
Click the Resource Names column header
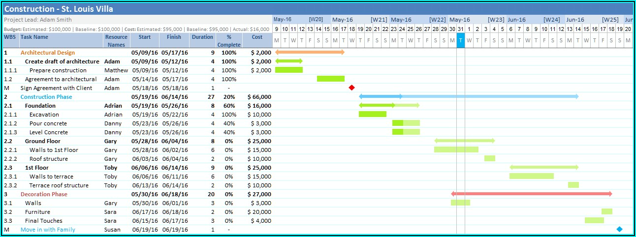coord(116,41)
